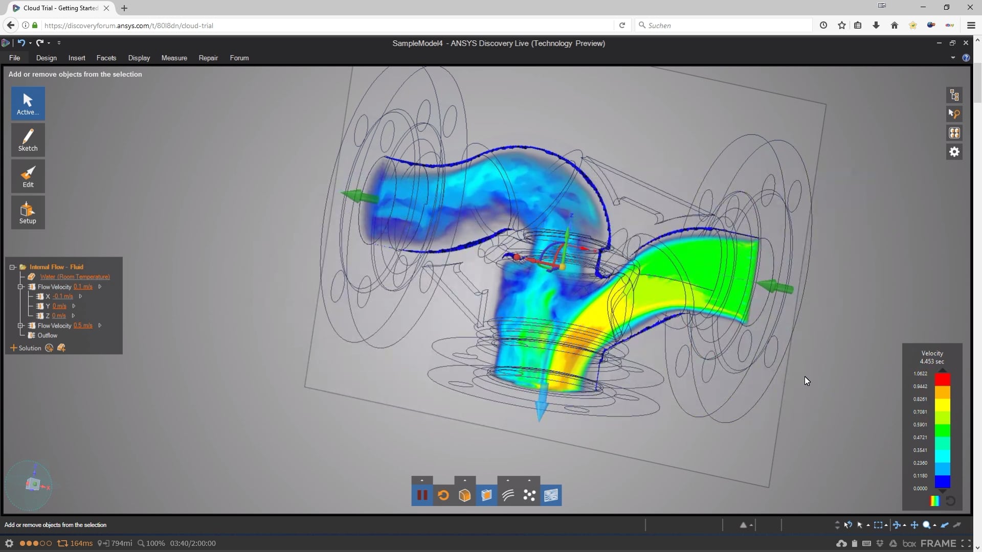The height and width of the screenshot is (552, 982).
Task: Open the Design menu
Action: pos(46,58)
